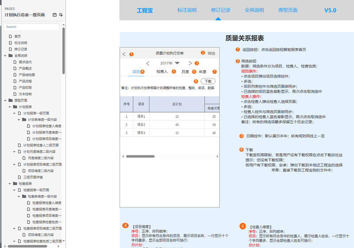Open the 月度维度二级内容 page in tree
354x248 pixels.
tap(41, 158)
